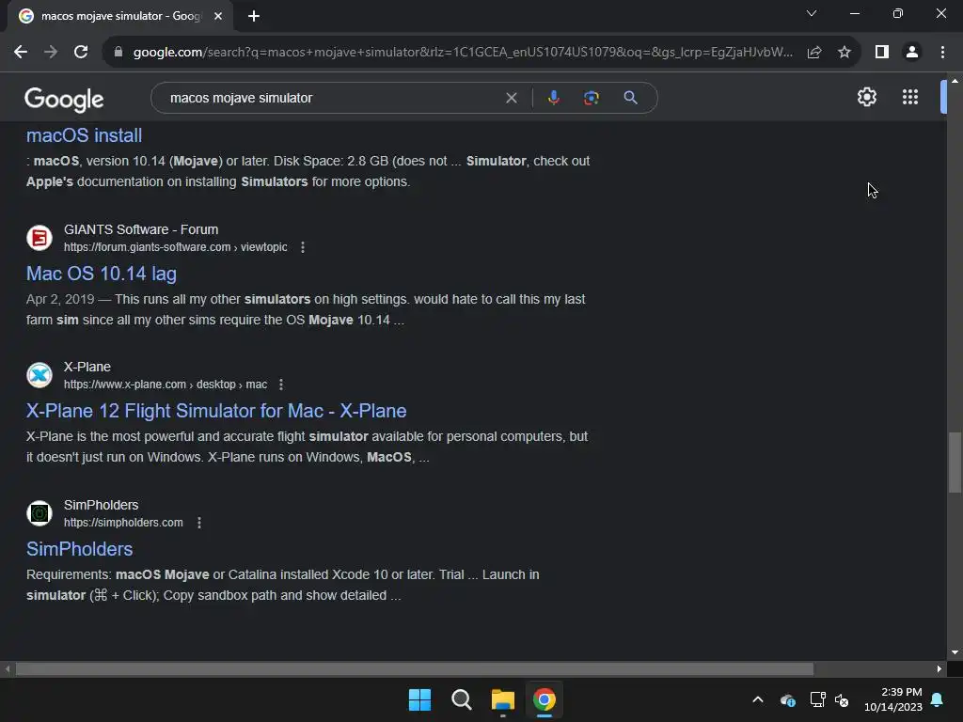Image resolution: width=963 pixels, height=722 pixels.
Task: Open more options for X-Plane result
Action: coord(280,385)
